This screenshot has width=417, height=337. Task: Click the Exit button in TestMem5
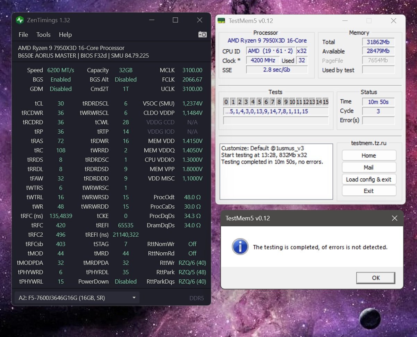pos(369,191)
